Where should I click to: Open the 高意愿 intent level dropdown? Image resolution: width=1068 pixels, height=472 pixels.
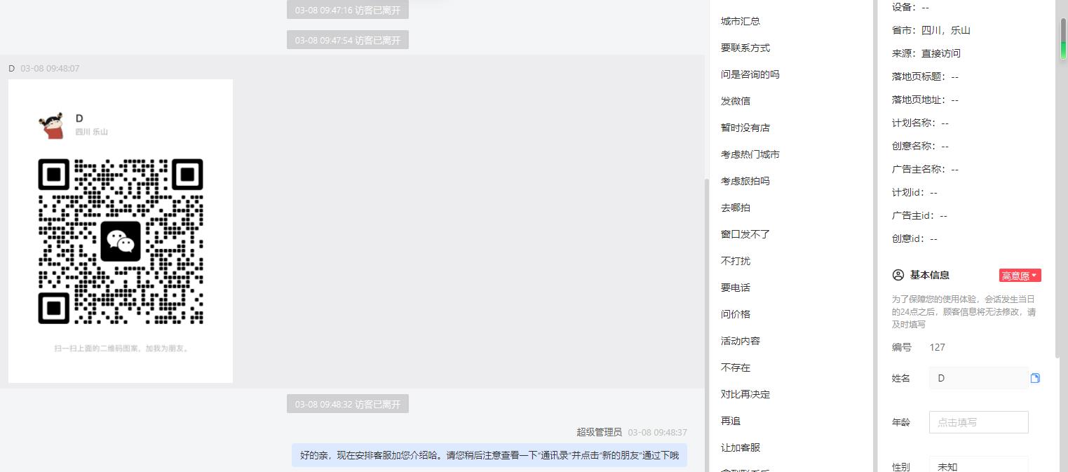(x=1020, y=276)
